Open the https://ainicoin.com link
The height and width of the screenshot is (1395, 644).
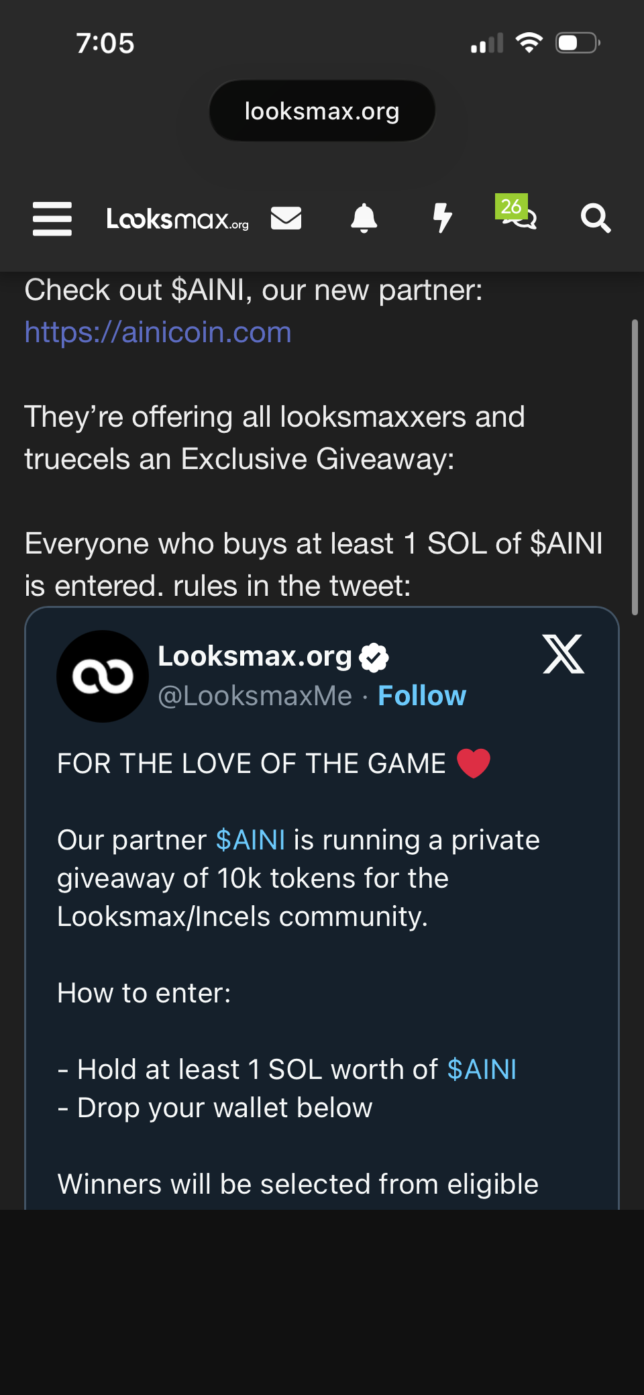point(158,332)
